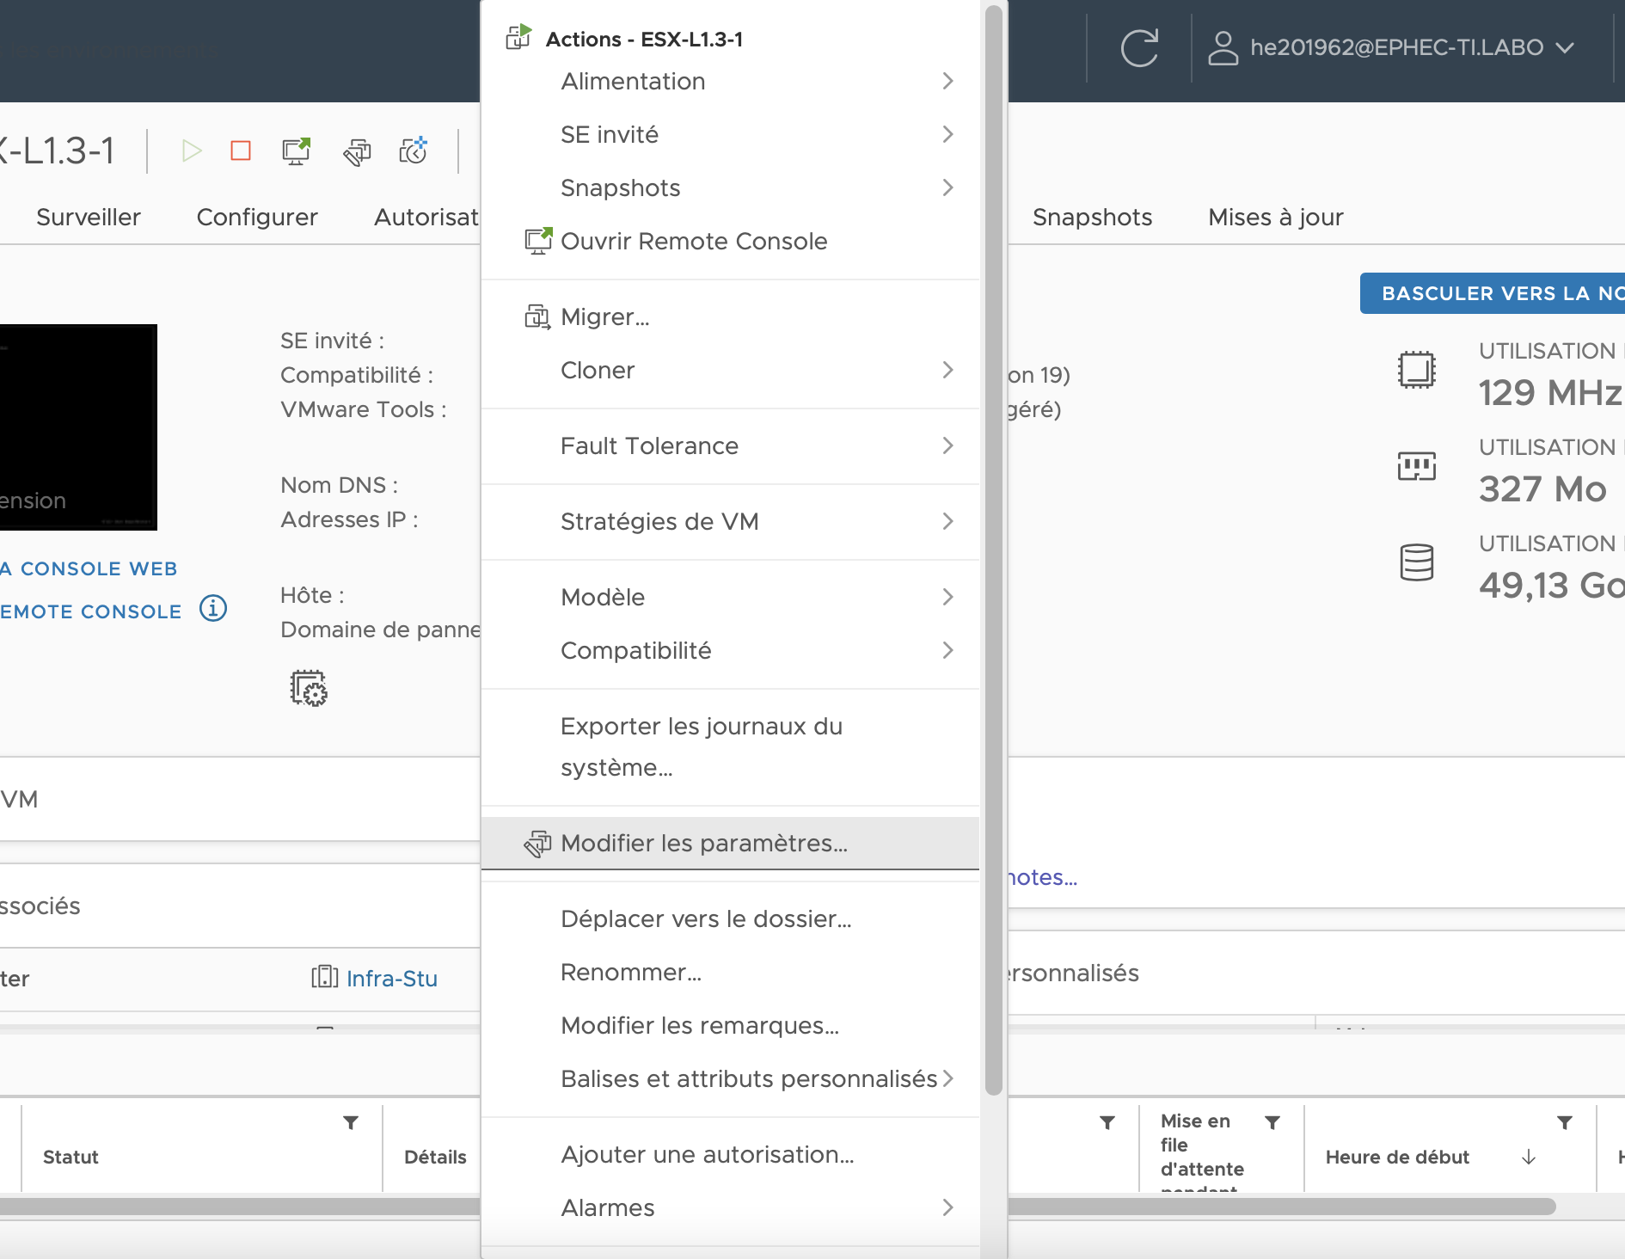Launch the console using the toolbar monitor icon
The height and width of the screenshot is (1259, 1625).
coord(297,151)
